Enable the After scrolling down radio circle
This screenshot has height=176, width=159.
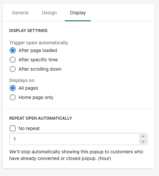coord(13,69)
